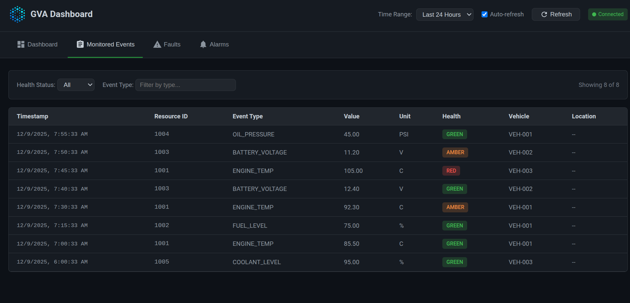
Task: Click the Timestamp column header
Action: pyautogui.click(x=33, y=116)
